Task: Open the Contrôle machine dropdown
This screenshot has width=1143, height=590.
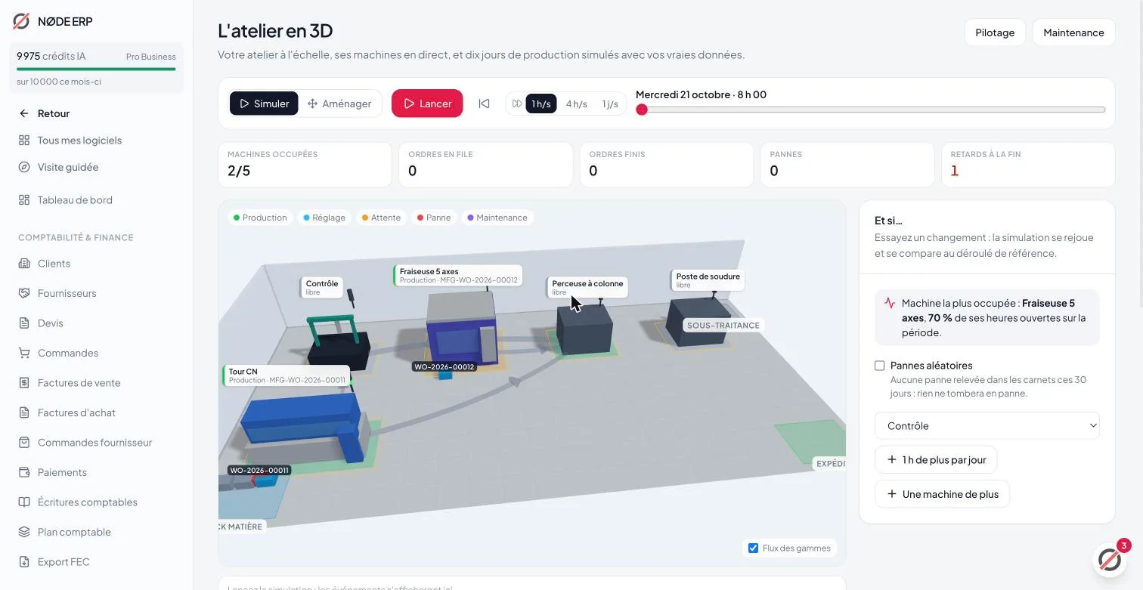Action: point(987,426)
